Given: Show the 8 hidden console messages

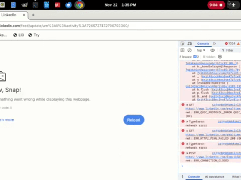Looking at the screenshot, I should (209, 57).
